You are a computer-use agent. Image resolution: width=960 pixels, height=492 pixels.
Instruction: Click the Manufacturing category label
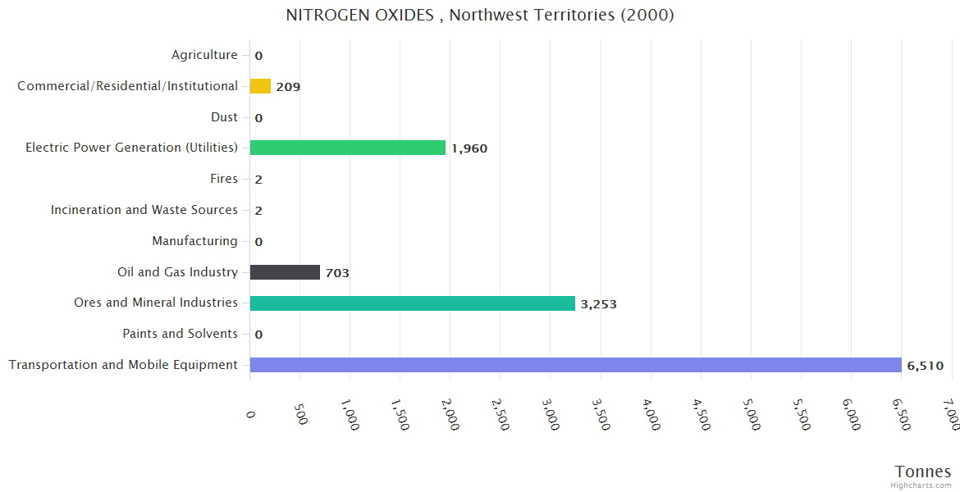(x=194, y=241)
